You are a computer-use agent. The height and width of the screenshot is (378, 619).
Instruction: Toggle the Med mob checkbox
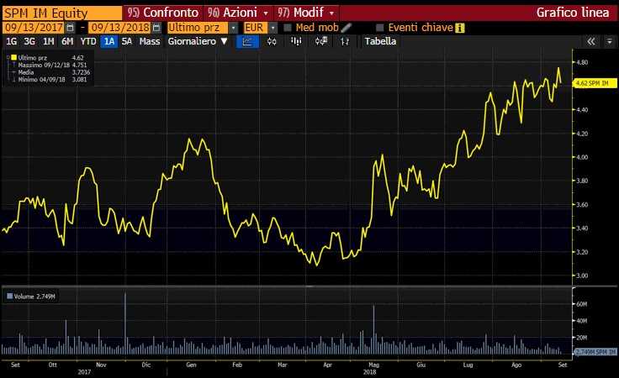(288, 28)
